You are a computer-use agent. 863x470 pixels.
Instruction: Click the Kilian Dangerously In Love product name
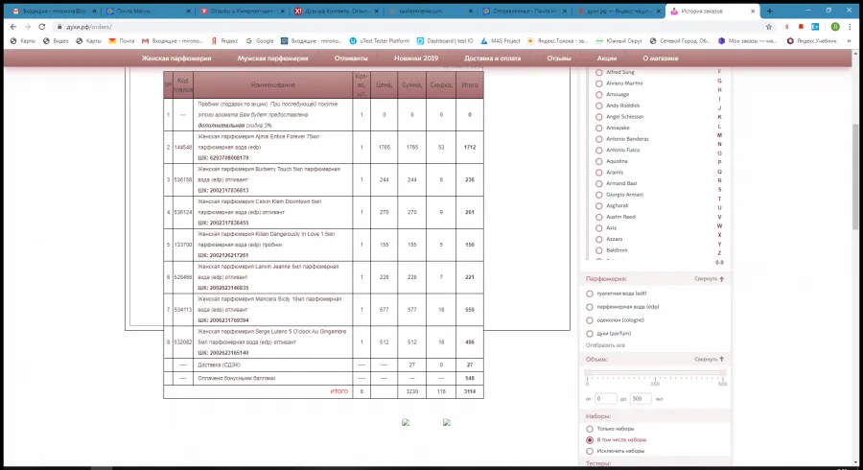tap(266, 240)
